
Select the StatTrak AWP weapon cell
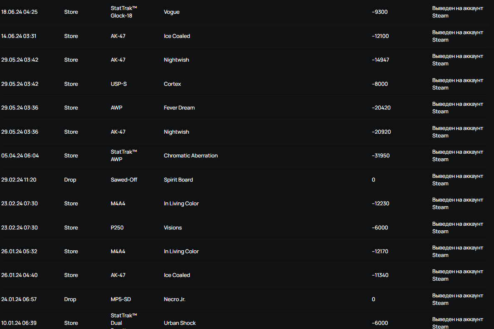click(x=124, y=156)
